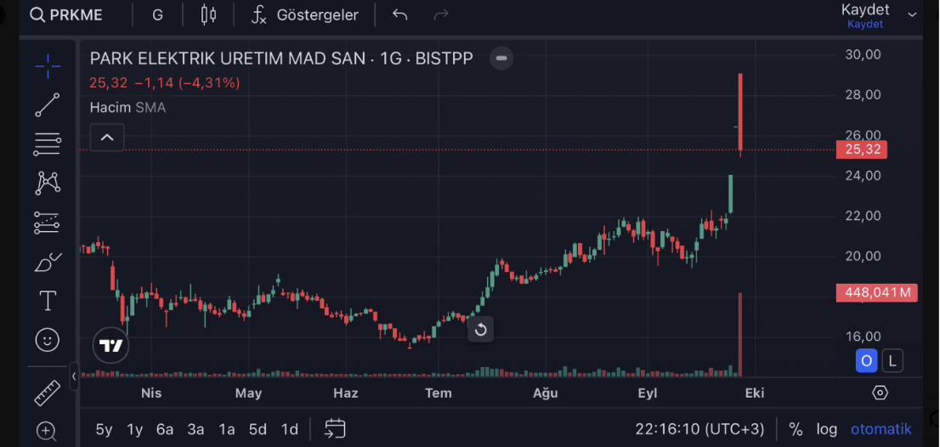Screen dimensions: 940x447
Task: Set range to 6a
Action: coord(165,429)
